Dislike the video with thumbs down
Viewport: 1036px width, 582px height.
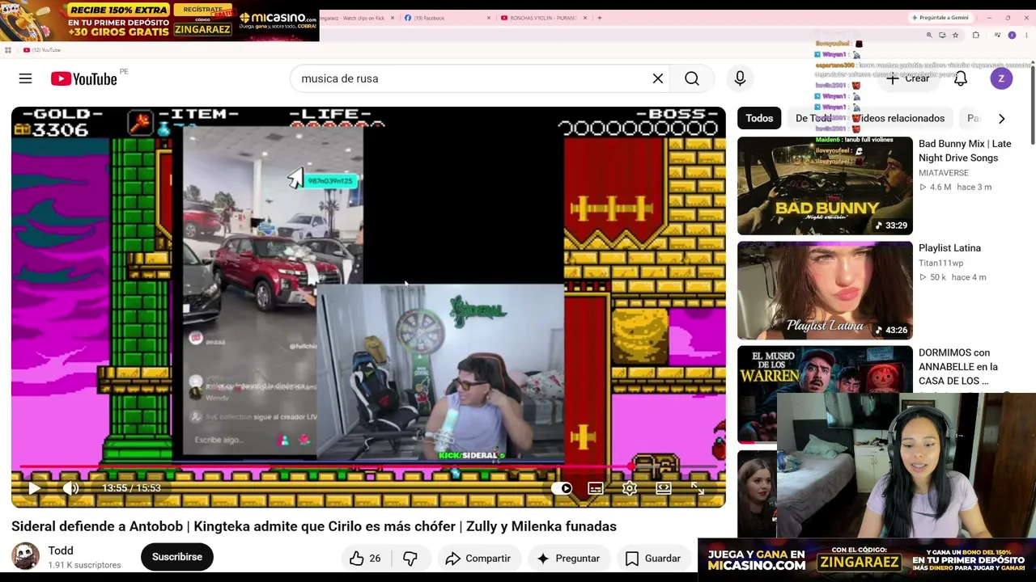[410, 558]
